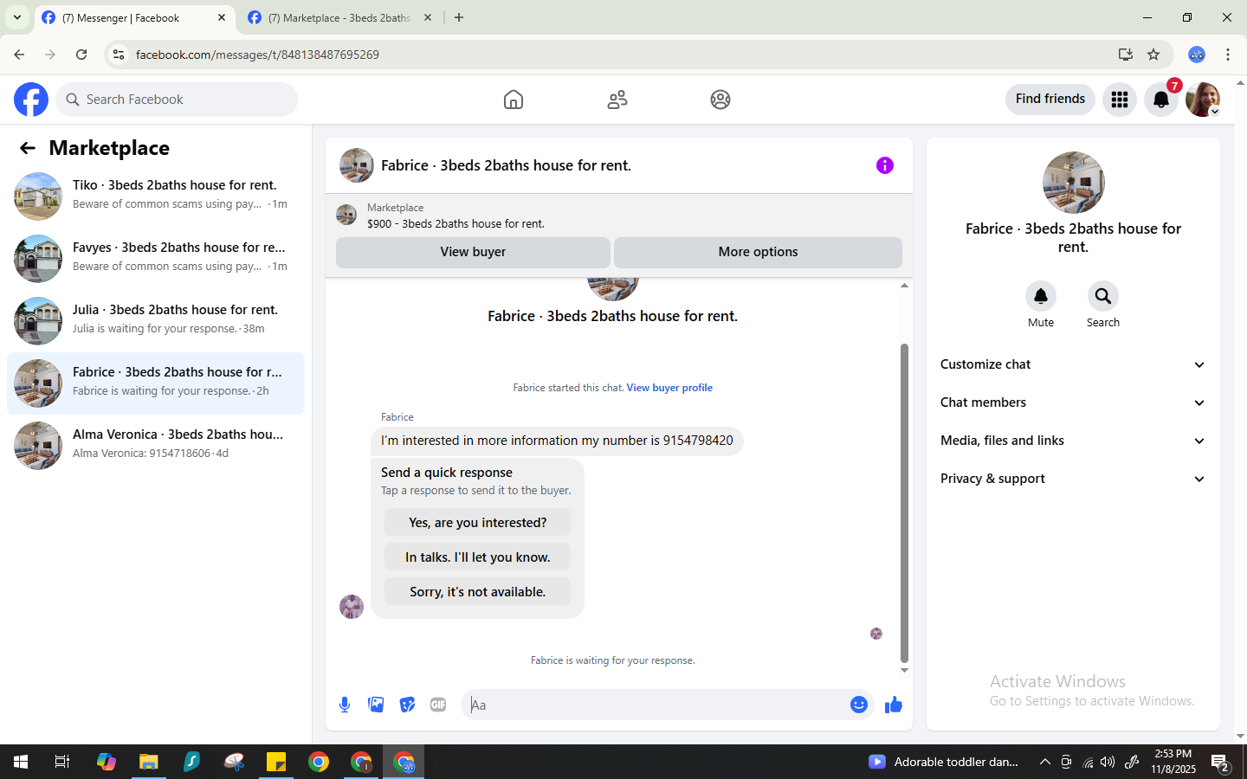The height and width of the screenshot is (779, 1247).
Task: Send quick response 'In talks. I'll let you know.'
Action: pyautogui.click(x=477, y=557)
